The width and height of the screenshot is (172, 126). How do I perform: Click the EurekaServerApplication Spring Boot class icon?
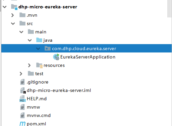click(56, 57)
